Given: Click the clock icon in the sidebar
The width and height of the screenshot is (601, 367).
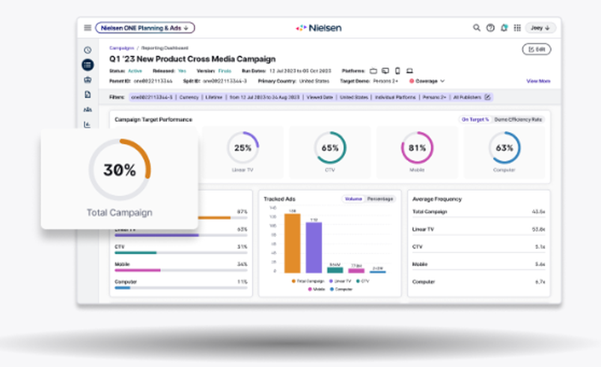Looking at the screenshot, I should (87, 50).
